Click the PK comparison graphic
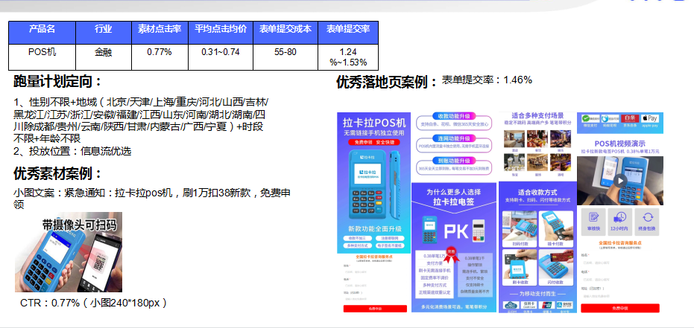Screen dimensions: 694x328 (456, 231)
